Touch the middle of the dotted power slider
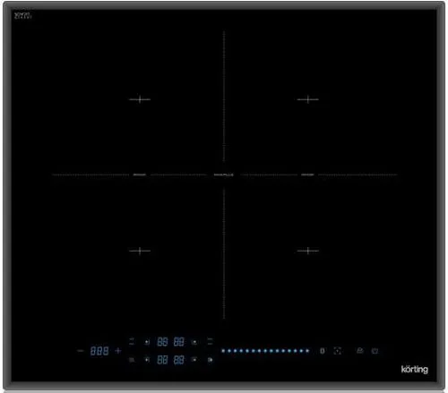The width and height of the screenshot is (448, 393). click(x=265, y=351)
